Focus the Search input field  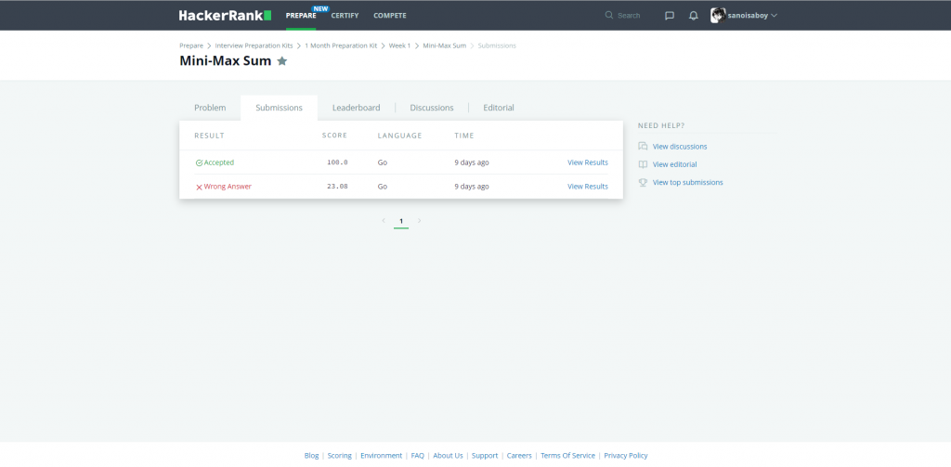tap(629, 15)
